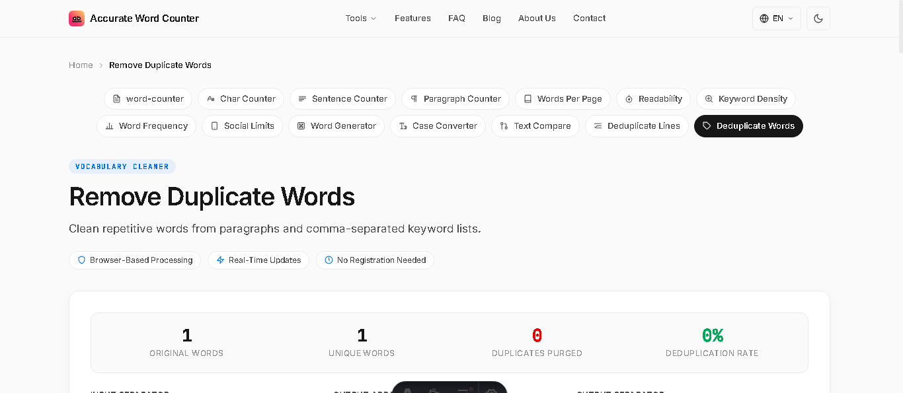Open the Features nav item

pos(412,18)
